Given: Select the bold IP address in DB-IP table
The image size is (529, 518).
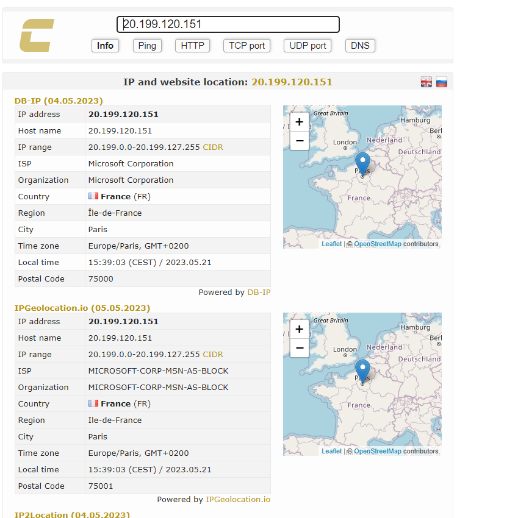Looking at the screenshot, I should (x=123, y=114).
